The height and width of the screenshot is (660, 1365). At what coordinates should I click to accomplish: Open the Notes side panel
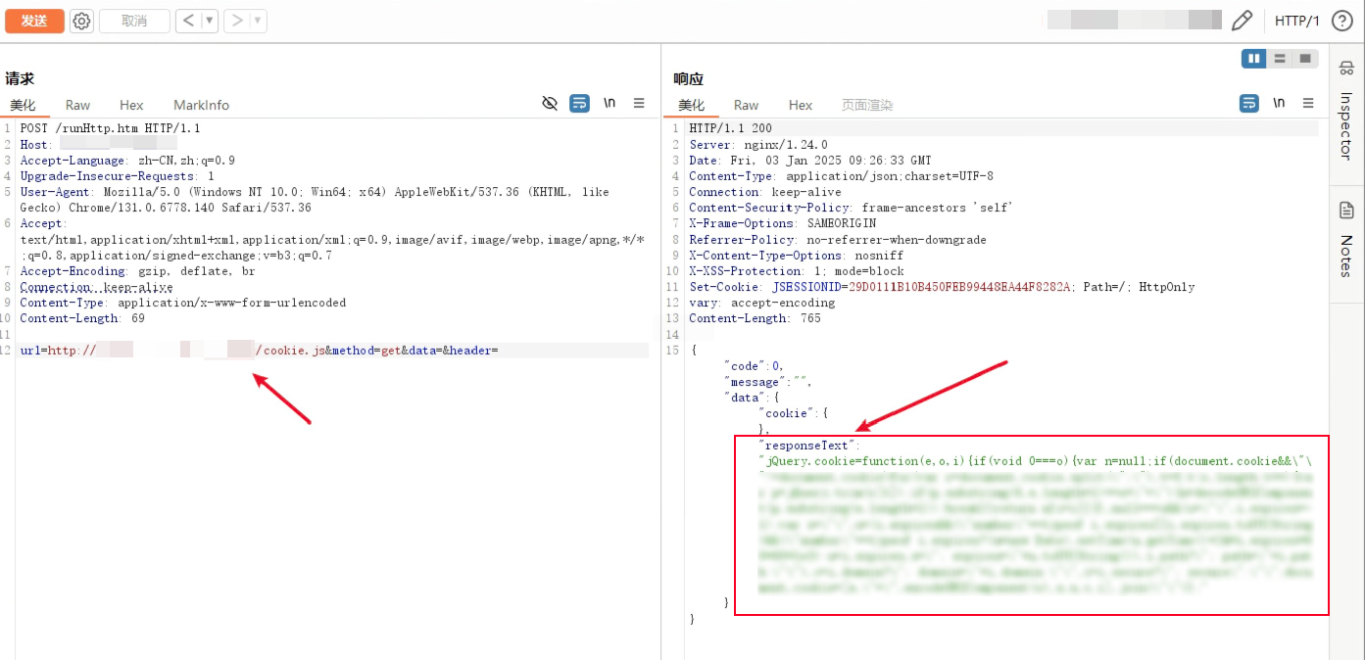pyautogui.click(x=1346, y=240)
